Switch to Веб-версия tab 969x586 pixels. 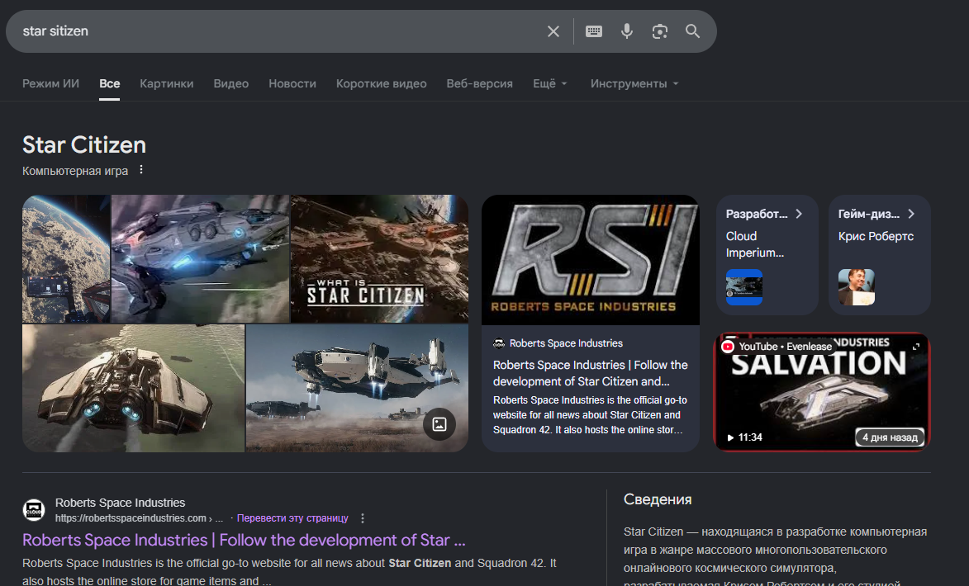(480, 83)
